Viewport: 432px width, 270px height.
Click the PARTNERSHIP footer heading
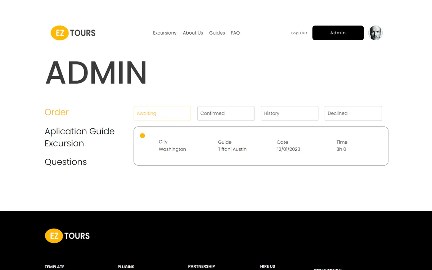[202, 266]
